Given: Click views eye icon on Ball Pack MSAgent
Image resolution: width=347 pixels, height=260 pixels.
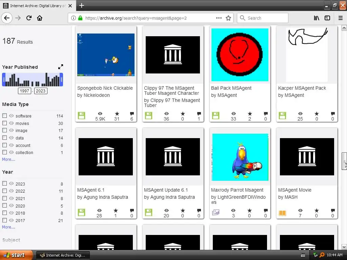Looking at the screenshot, I should 233,114.
